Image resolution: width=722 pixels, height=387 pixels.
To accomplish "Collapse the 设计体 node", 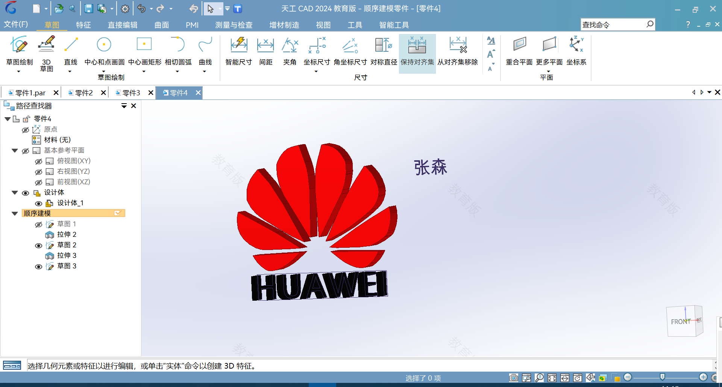I will 15,193.
